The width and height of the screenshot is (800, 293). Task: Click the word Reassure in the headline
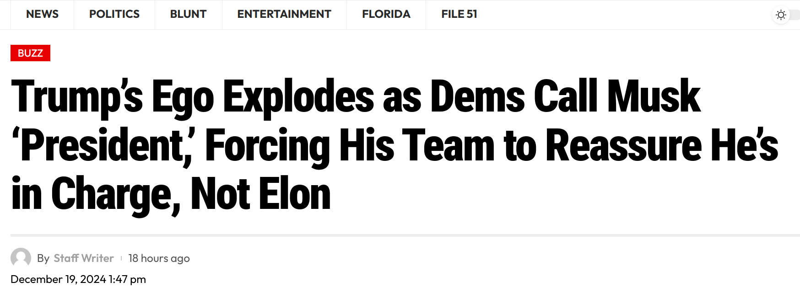624,145
